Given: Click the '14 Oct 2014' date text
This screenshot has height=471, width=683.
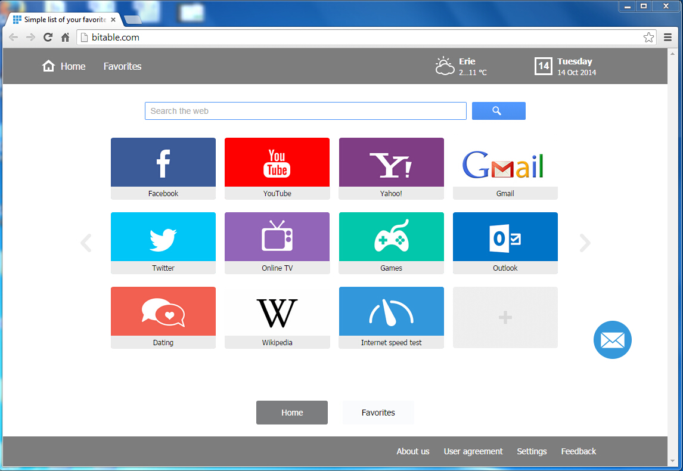Looking at the screenshot, I should (x=577, y=72).
